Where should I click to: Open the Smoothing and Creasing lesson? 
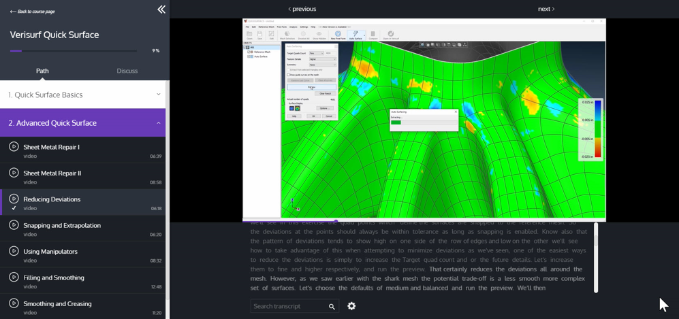[x=82, y=306]
